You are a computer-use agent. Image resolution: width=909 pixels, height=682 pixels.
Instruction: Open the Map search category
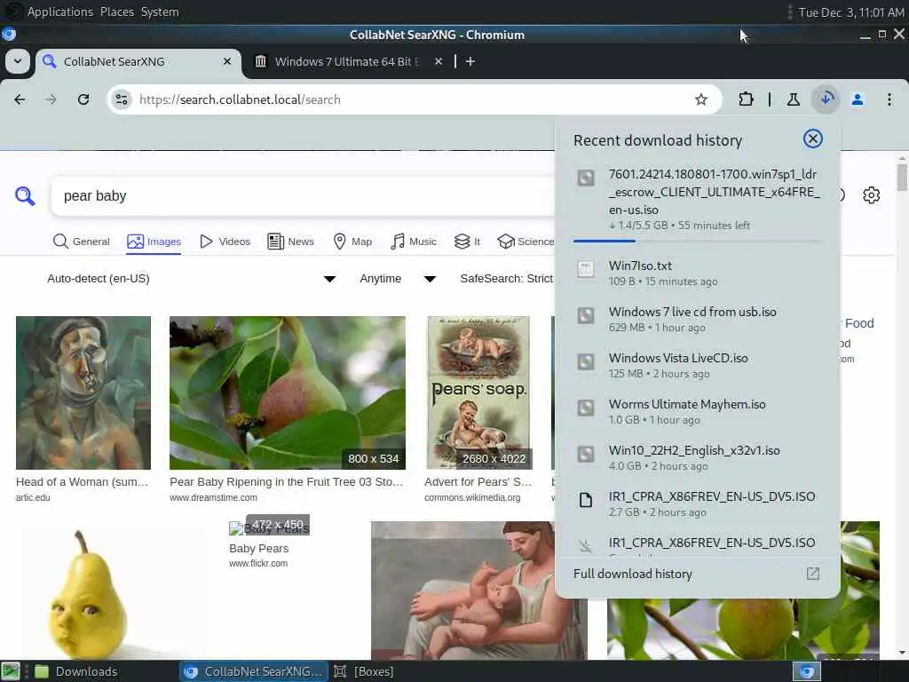(352, 242)
